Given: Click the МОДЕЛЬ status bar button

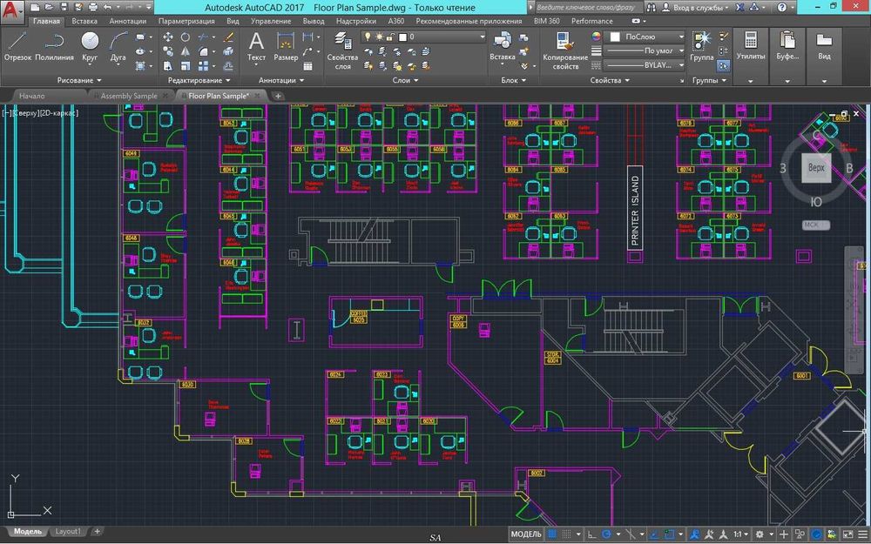Looking at the screenshot, I should (x=525, y=534).
